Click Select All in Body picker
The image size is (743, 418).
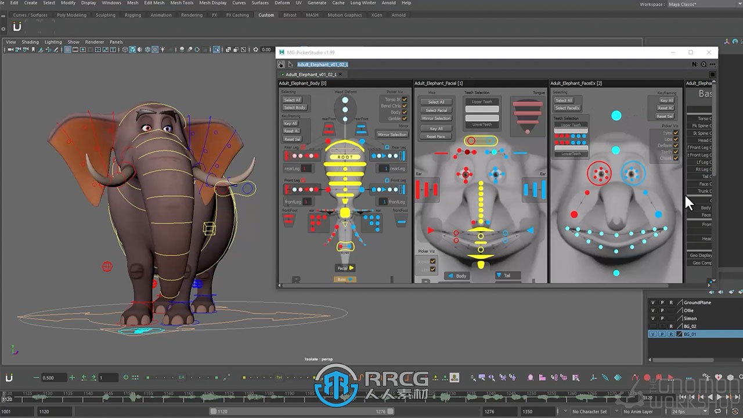(x=292, y=100)
